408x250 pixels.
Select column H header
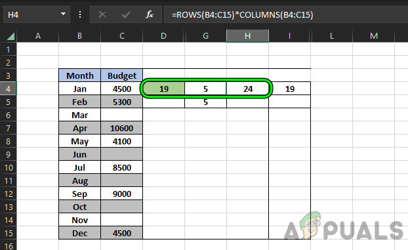tap(247, 35)
